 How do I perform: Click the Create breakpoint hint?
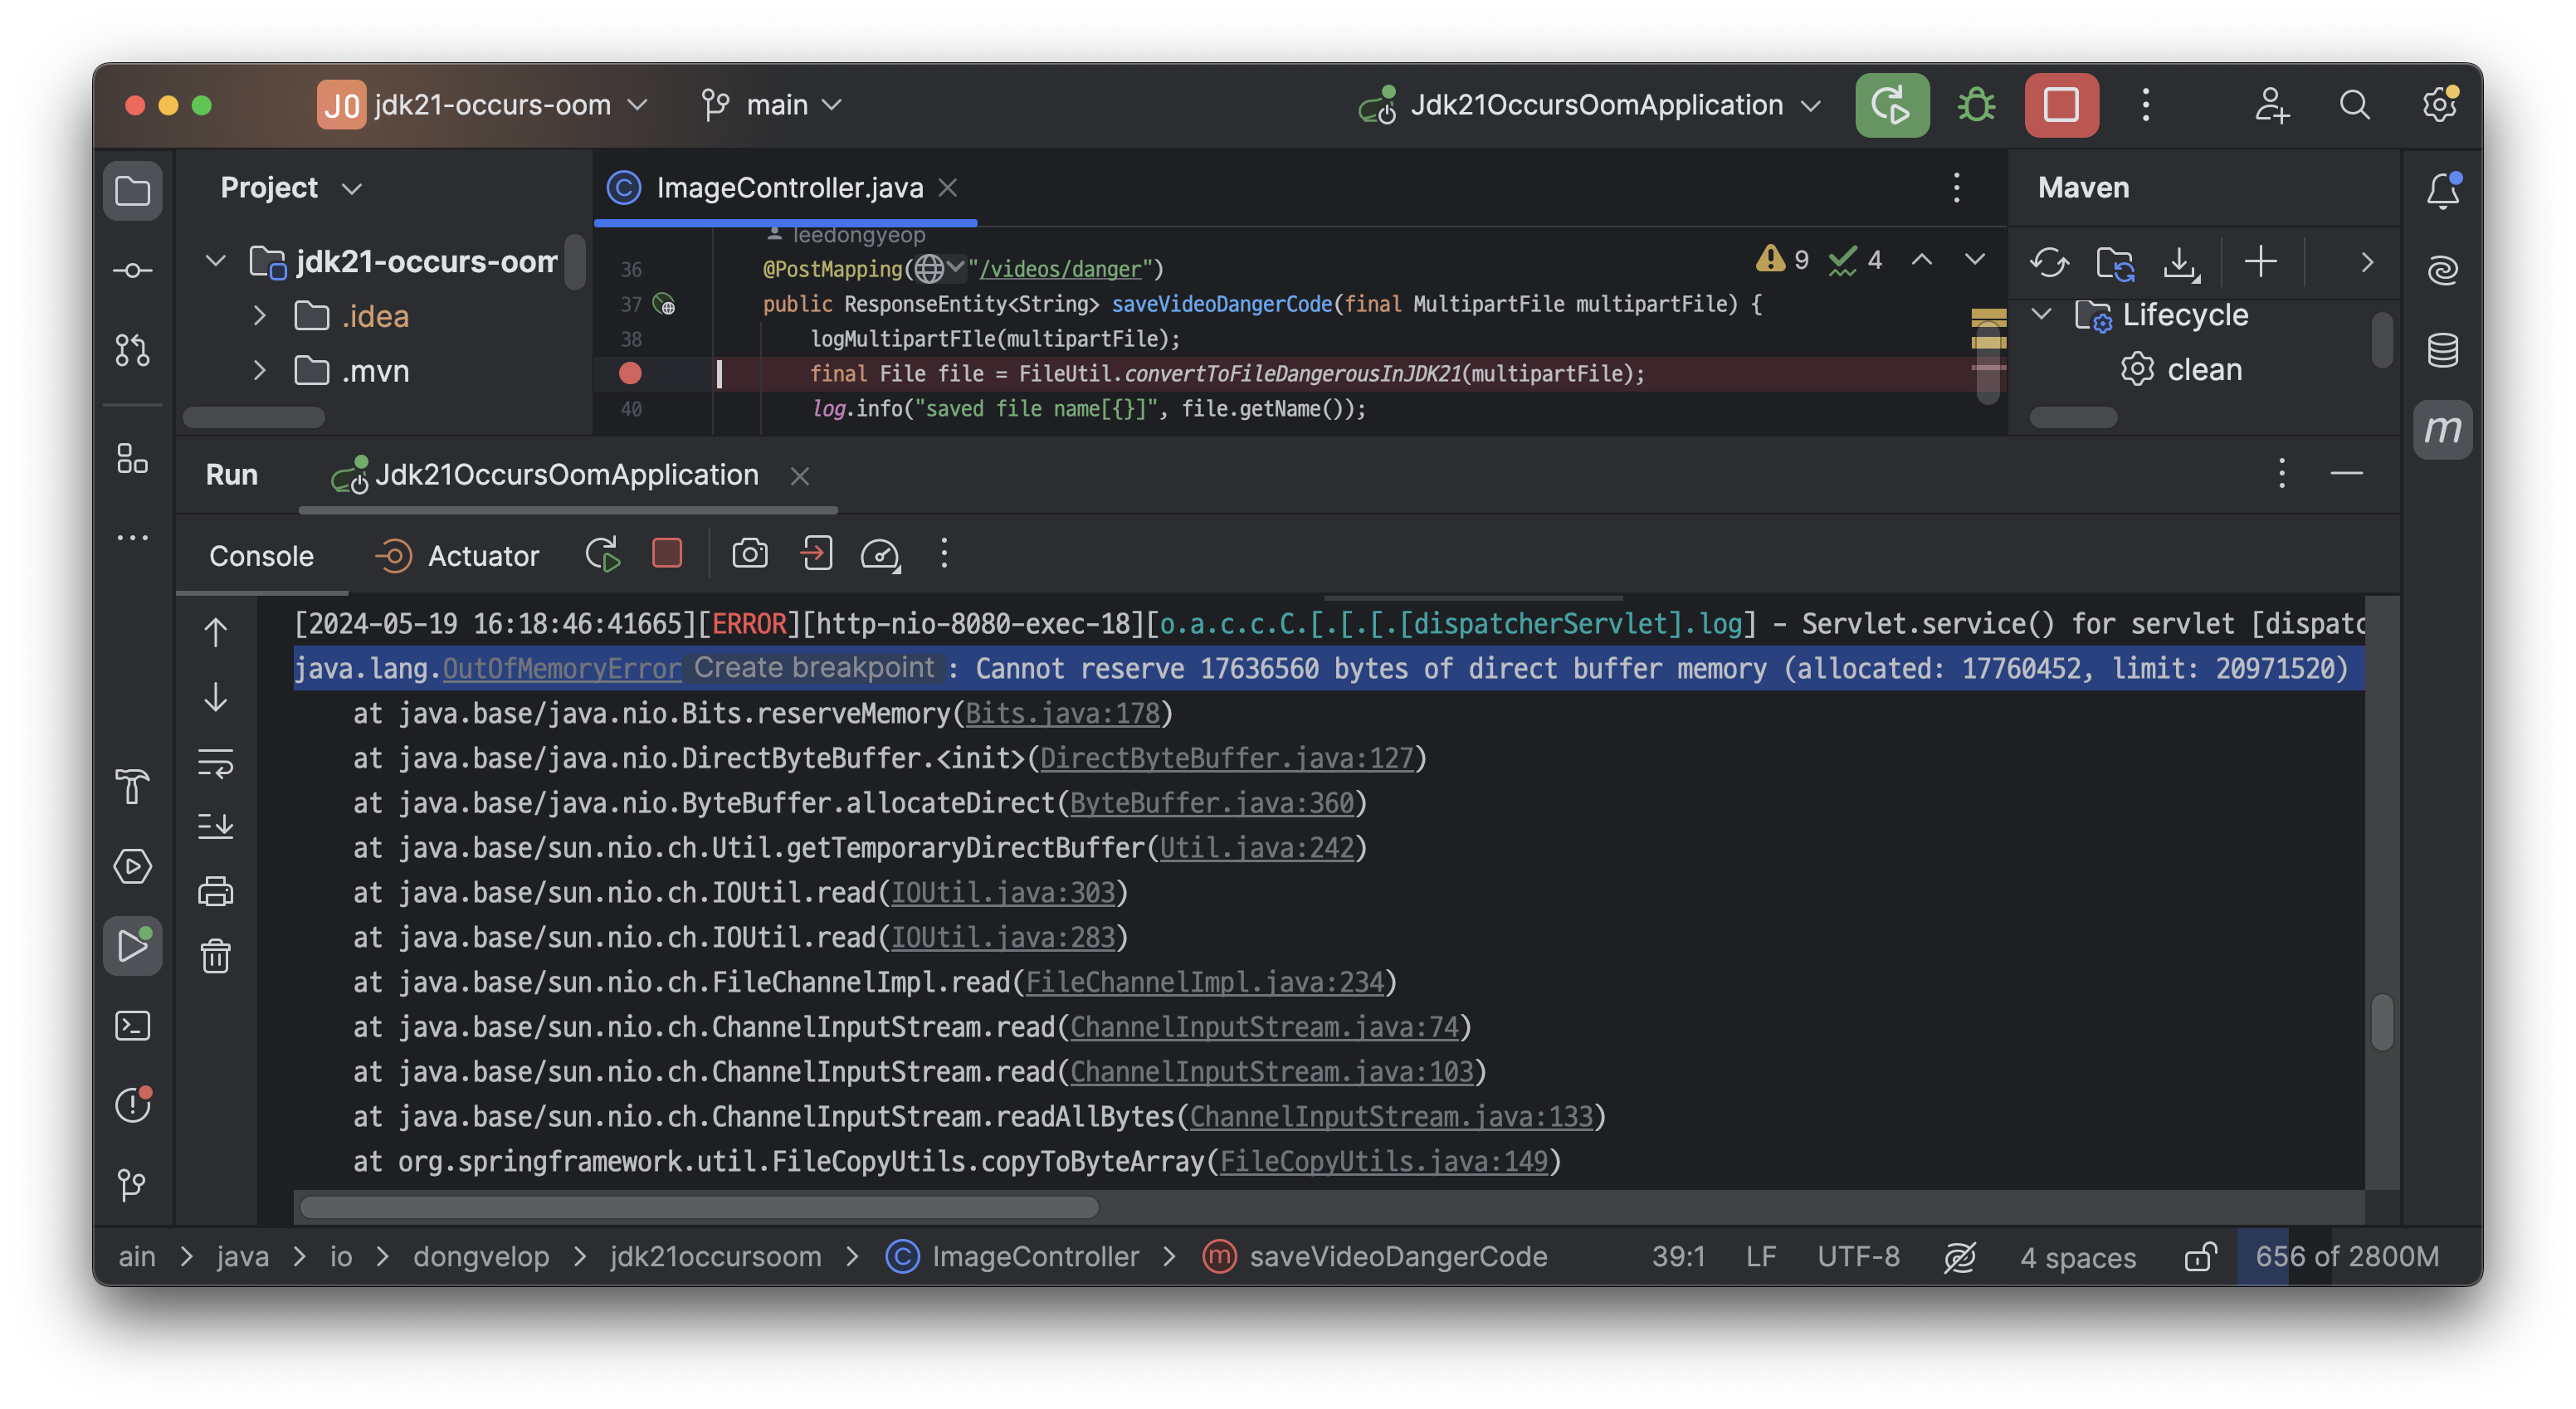pos(814,668)
